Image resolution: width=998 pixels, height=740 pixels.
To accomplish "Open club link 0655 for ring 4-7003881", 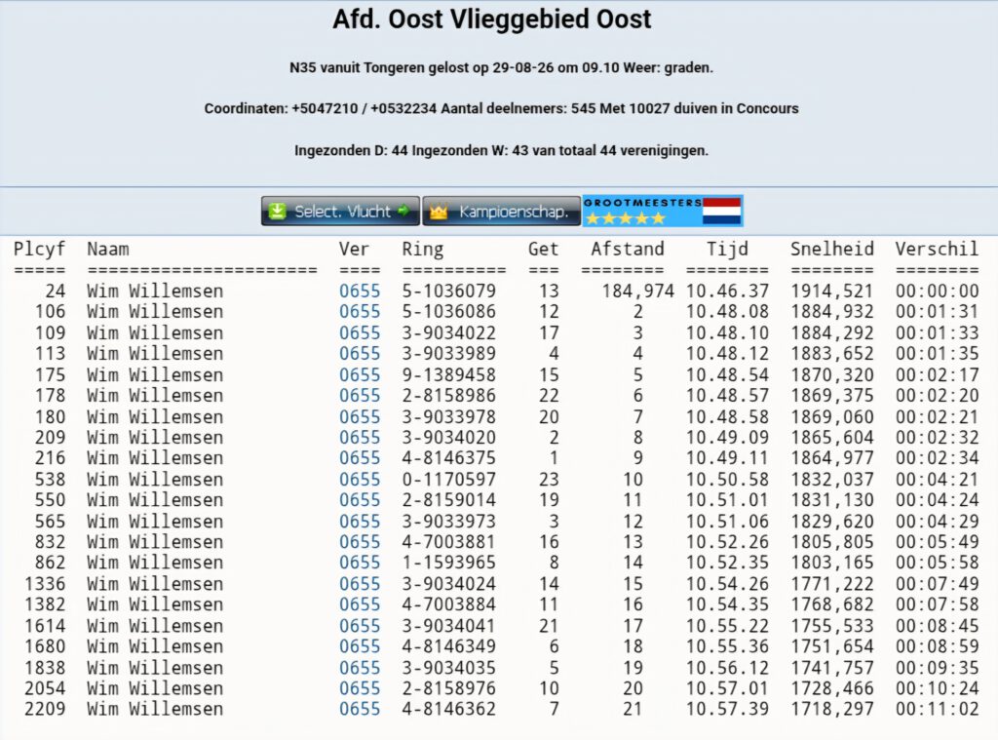I will tap(360, 542).
